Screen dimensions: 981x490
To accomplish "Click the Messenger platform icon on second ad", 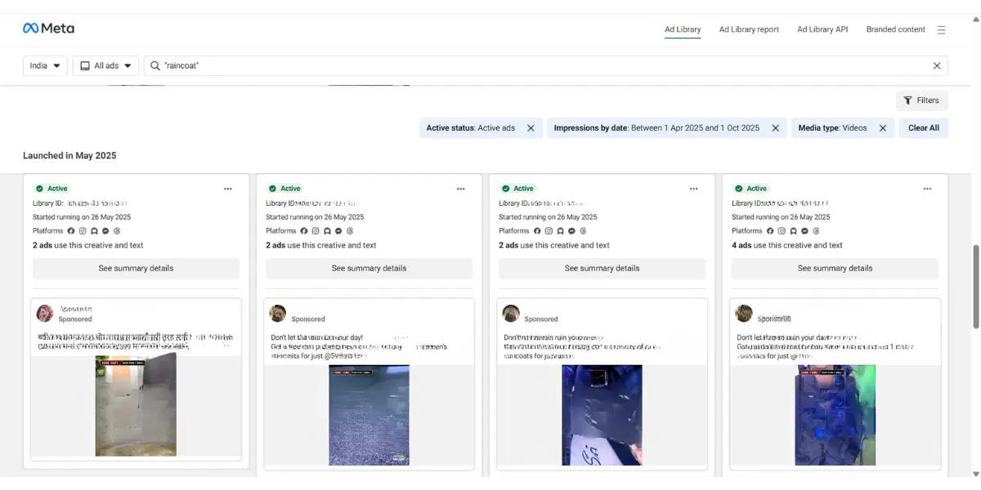I will pyautogui.click(x=338, y=231).
